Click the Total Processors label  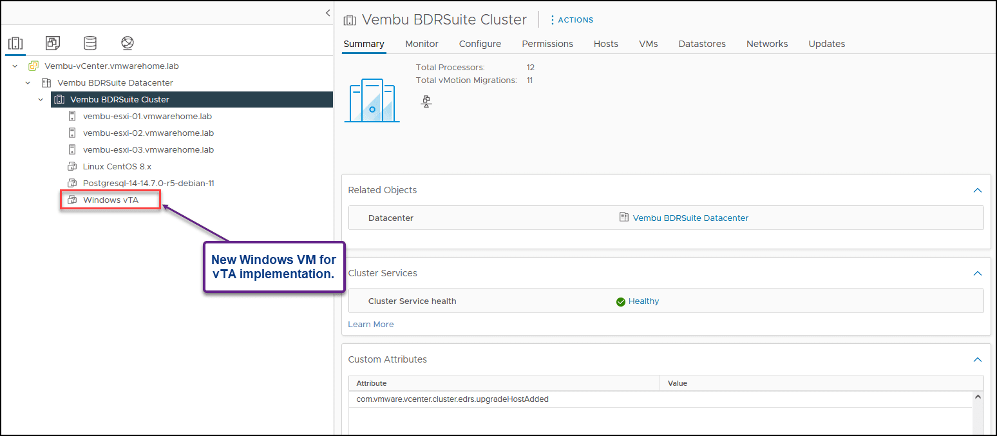(x=450, y=67)
